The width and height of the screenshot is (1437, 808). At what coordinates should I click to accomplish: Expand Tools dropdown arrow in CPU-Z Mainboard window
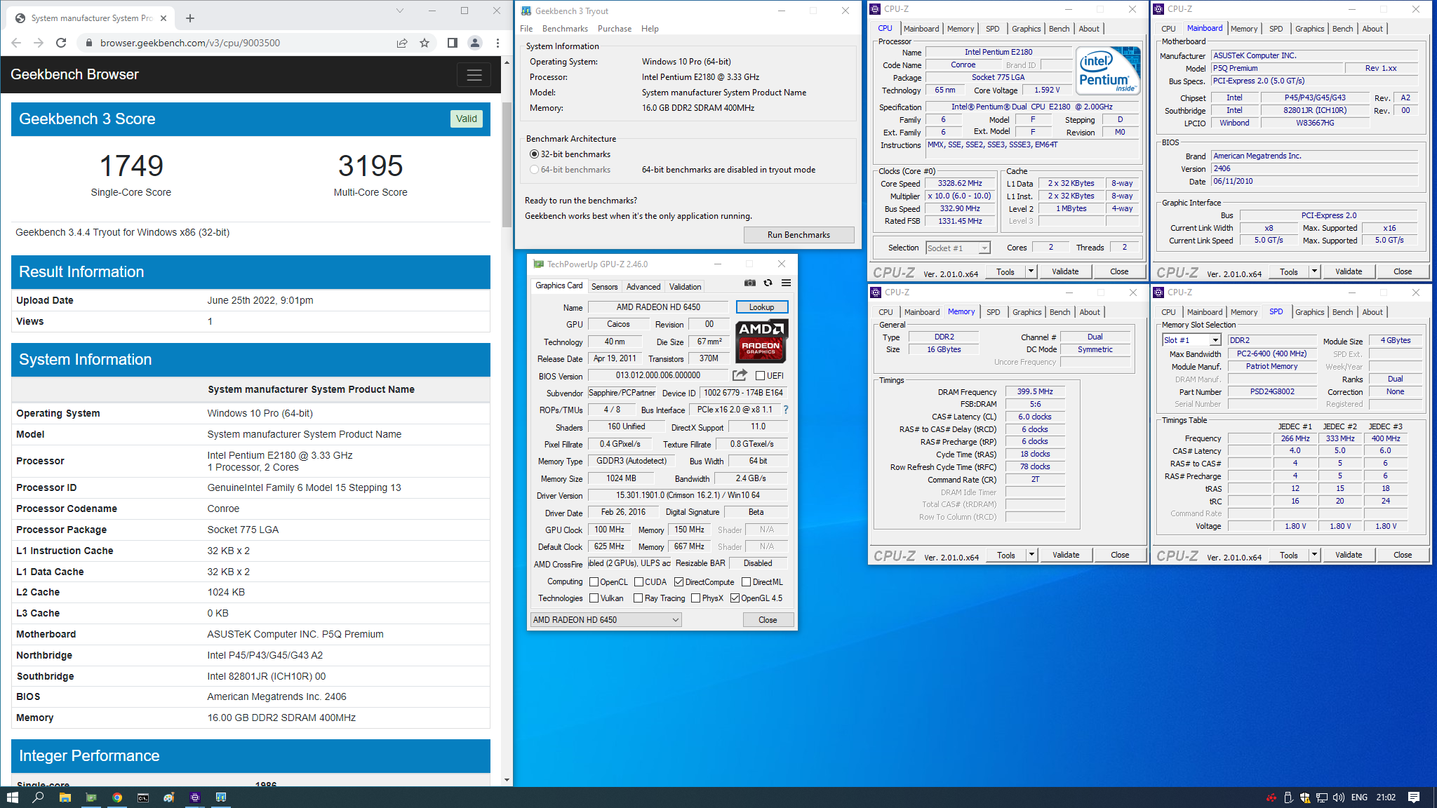[1314, 271]
